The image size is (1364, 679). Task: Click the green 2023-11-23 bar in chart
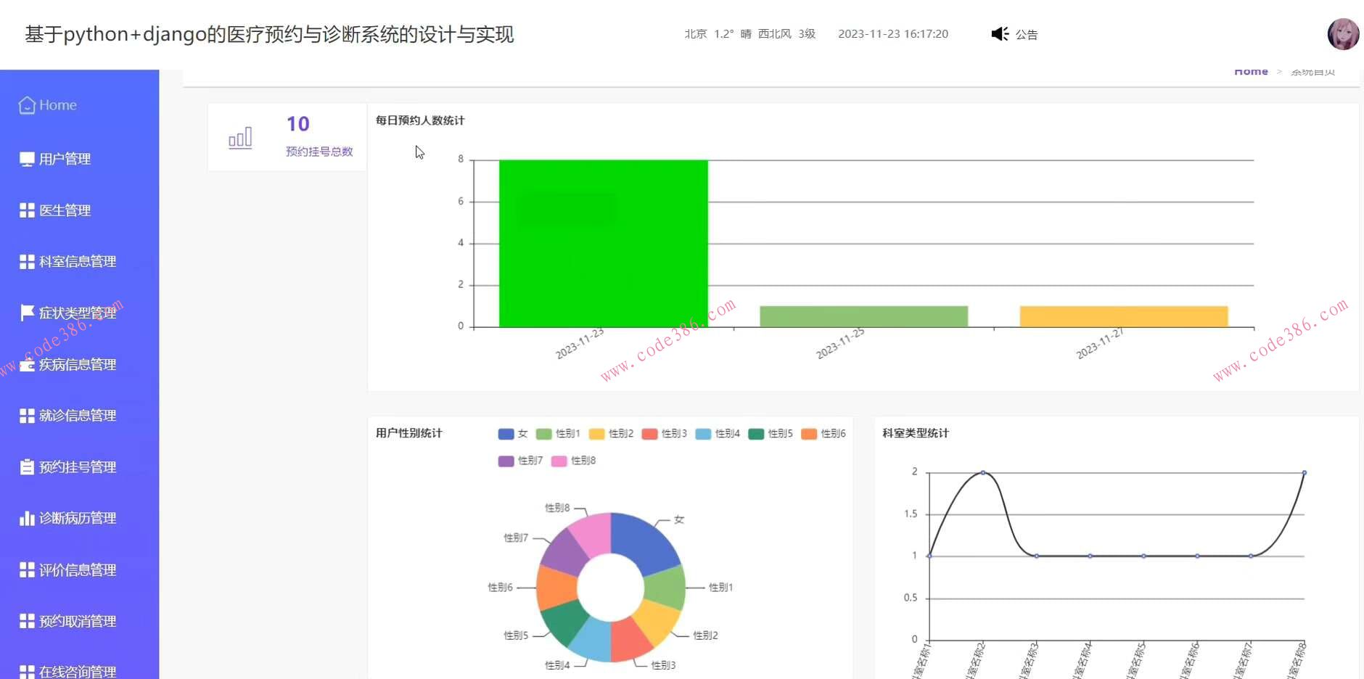click(x=603, y=243)
